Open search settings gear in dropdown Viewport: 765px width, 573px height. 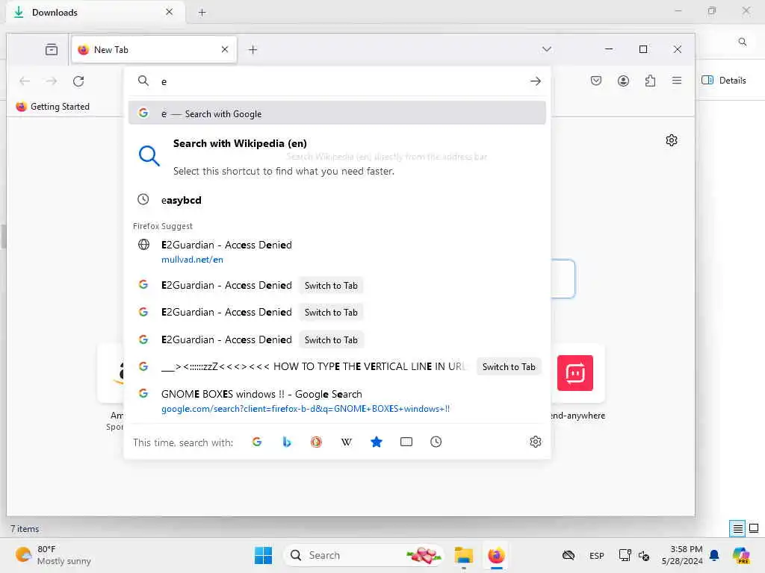(535, 442)
